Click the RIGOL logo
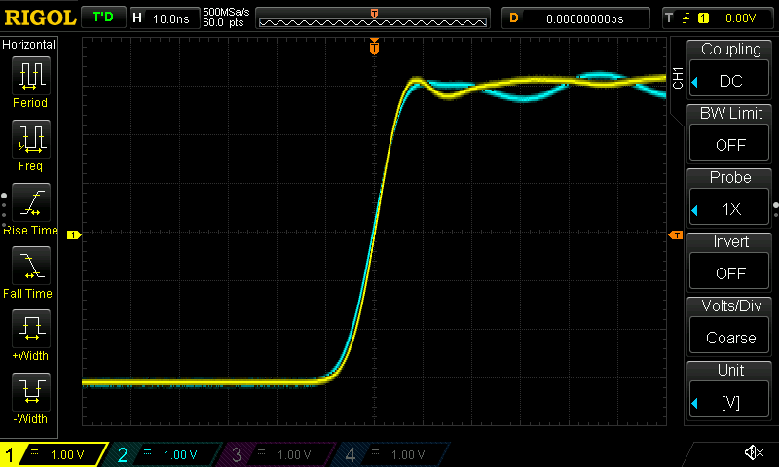The height and width of the screenshot is (467, 779). [40, 18]
